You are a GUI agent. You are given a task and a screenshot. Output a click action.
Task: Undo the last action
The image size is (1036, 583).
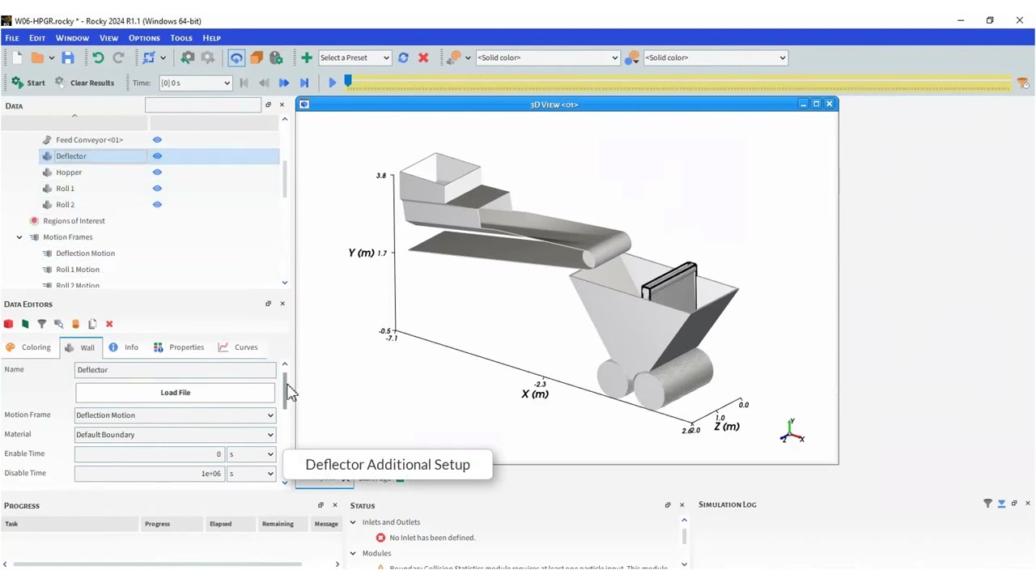[x=98, y=57]
